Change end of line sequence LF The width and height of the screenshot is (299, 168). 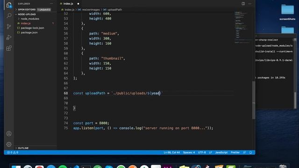(x=210, y=153)
